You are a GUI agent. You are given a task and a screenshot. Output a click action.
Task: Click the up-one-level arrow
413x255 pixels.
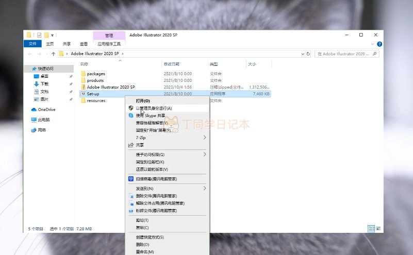tap(54, 54)
